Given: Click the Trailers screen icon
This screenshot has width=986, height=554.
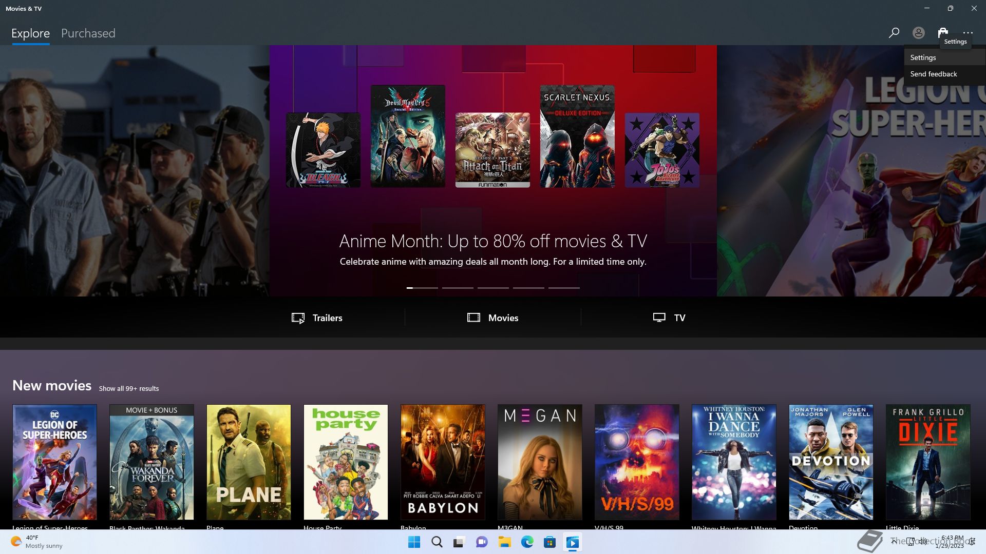Looking at the screenshot, I should pyautogui.click(x=298, y=318).
